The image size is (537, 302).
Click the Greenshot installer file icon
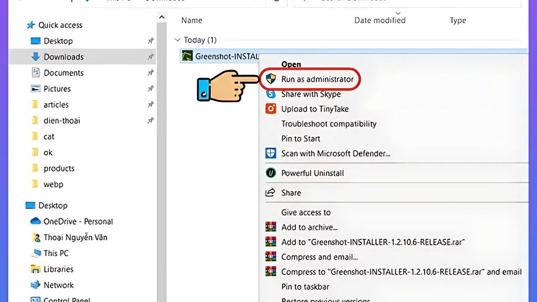(x=187, y=56)
